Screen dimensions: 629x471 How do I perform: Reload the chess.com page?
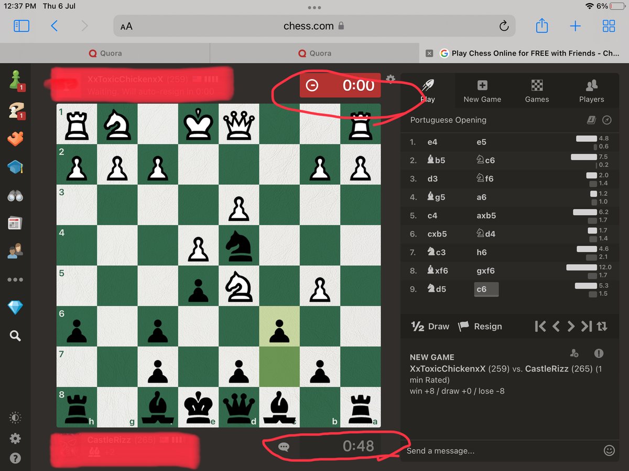pyautogui.click(x=504, y=26)
